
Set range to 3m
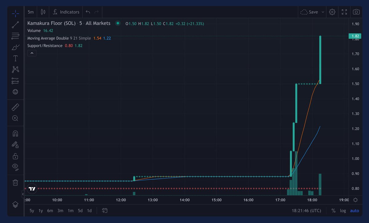(x=60, y=211)
